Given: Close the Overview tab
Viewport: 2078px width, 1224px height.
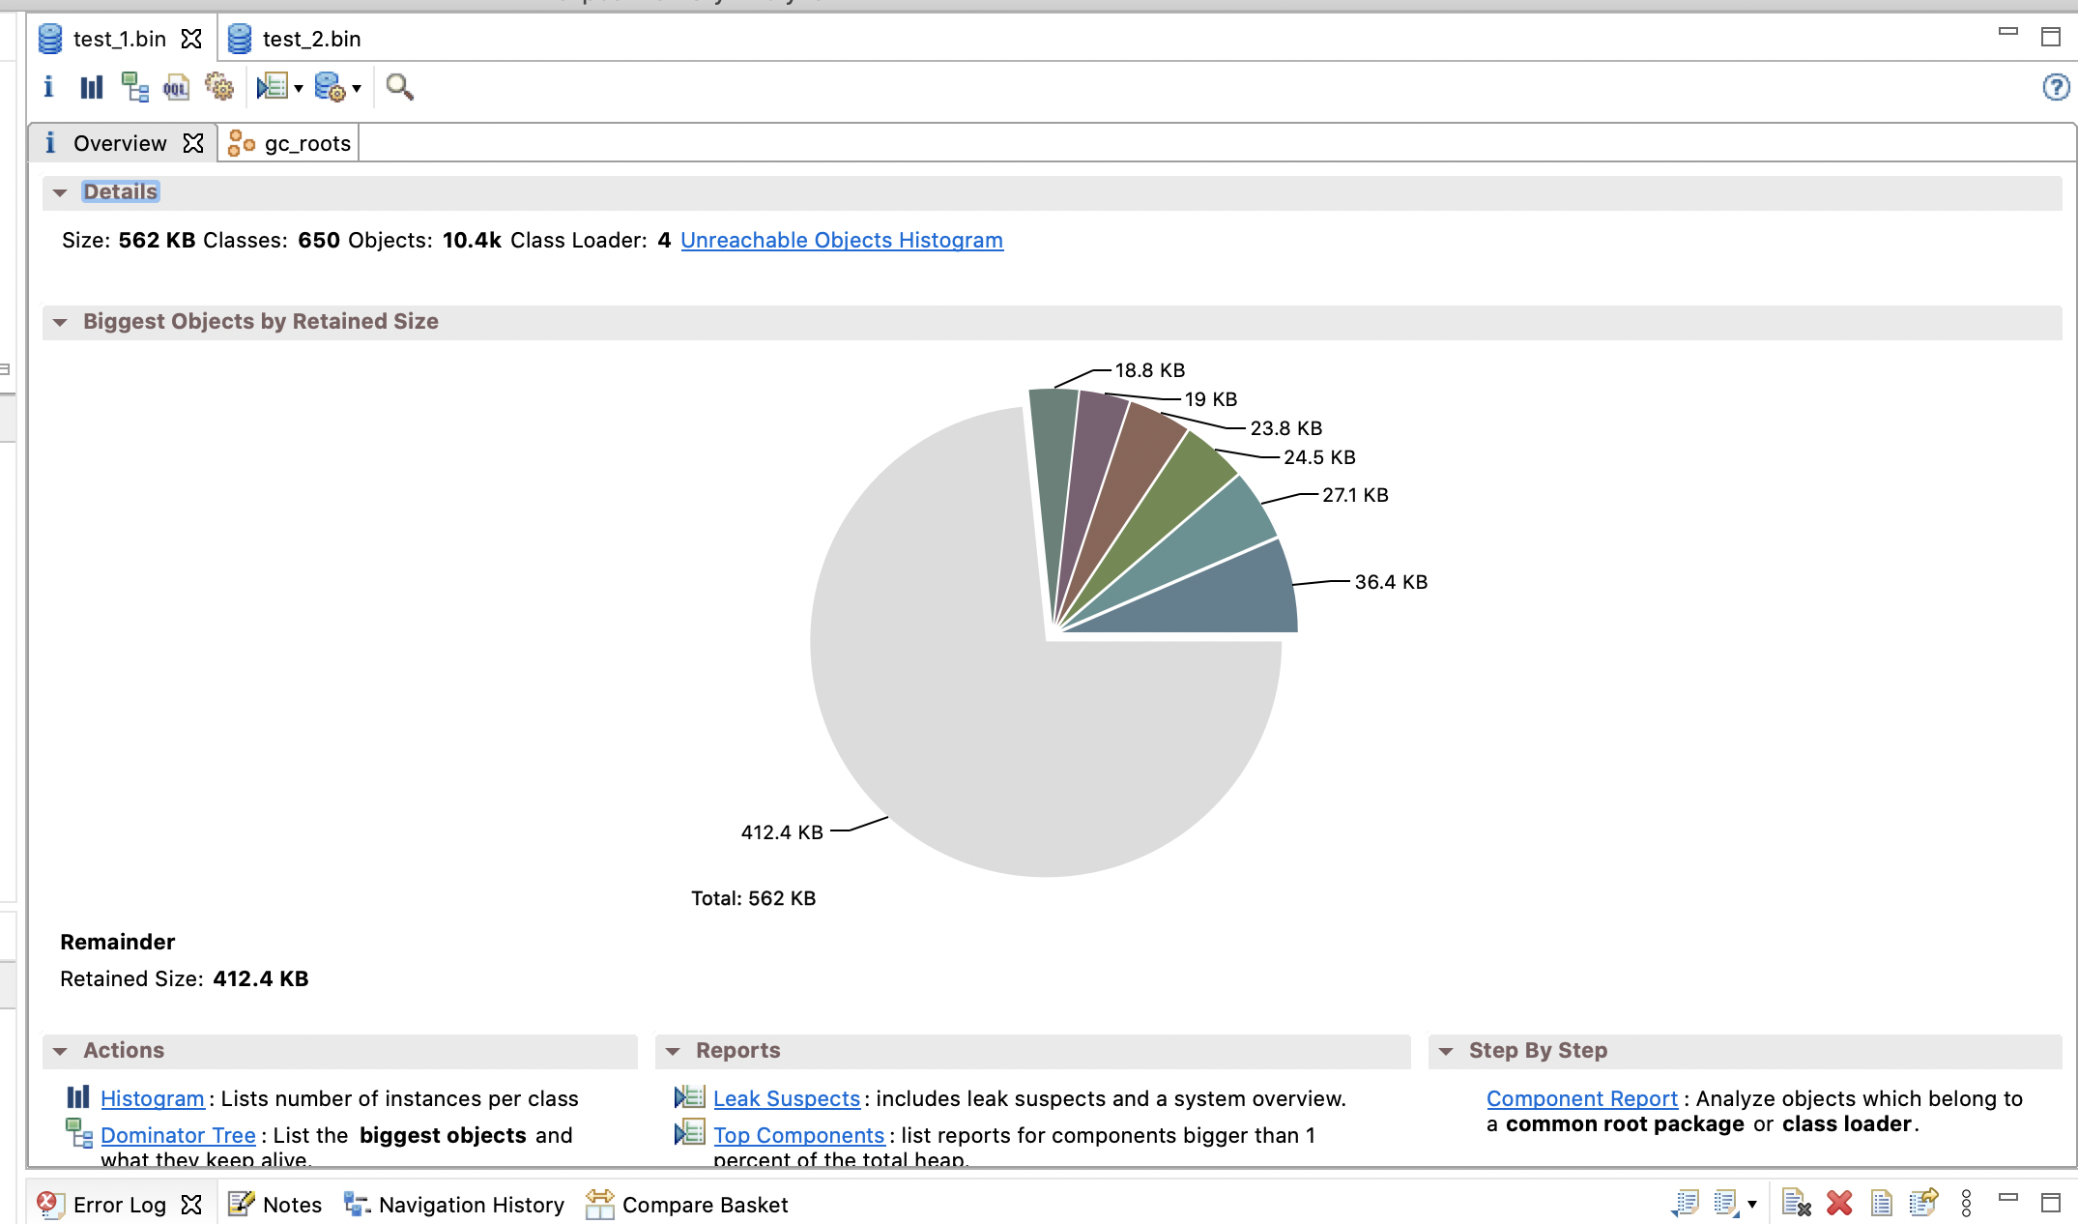Looking at the screenshot, I should (x=193, y=143).
